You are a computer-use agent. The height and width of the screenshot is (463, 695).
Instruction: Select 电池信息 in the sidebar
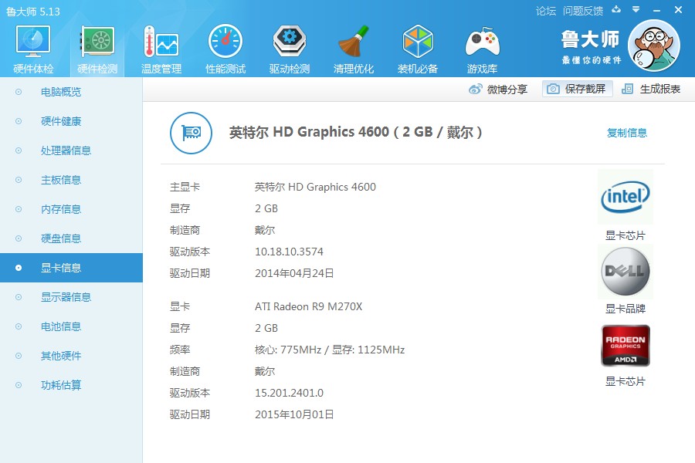(71, 326)
